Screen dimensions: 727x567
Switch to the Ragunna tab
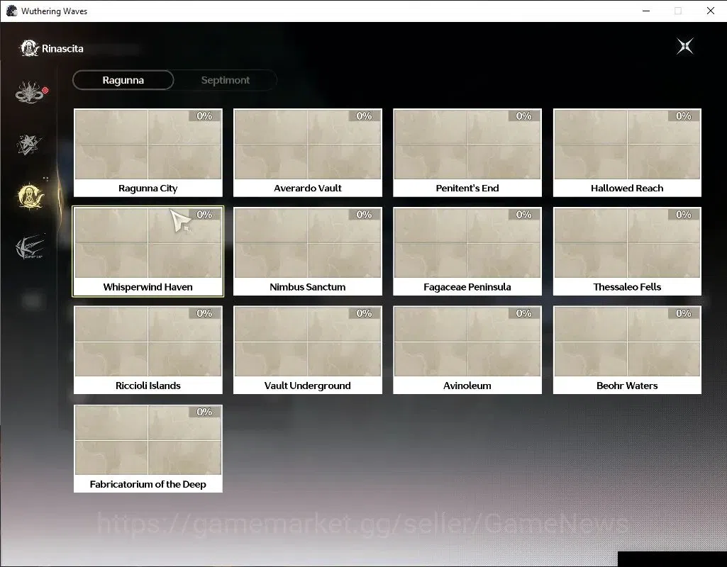coord(123,80)
